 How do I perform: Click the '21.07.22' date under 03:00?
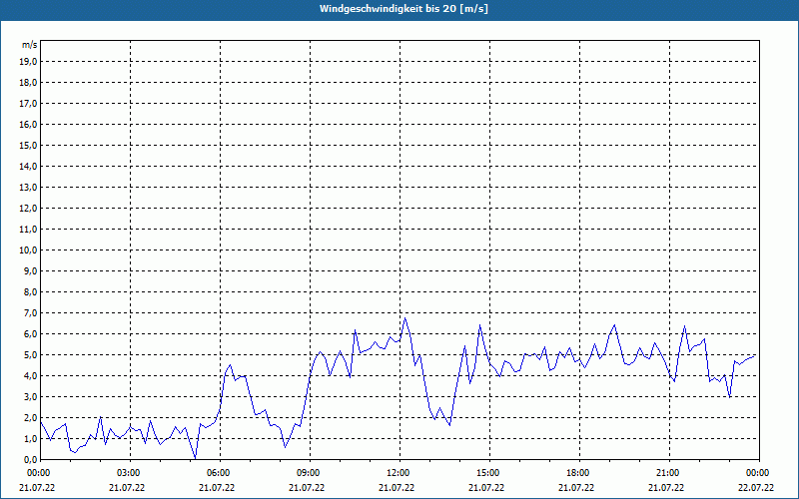pos(127,488)
